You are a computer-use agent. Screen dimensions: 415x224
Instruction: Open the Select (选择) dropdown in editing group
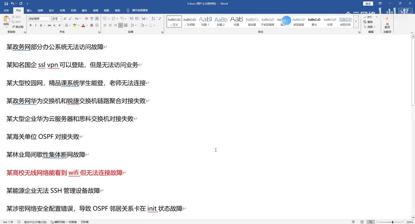point(369,27)
